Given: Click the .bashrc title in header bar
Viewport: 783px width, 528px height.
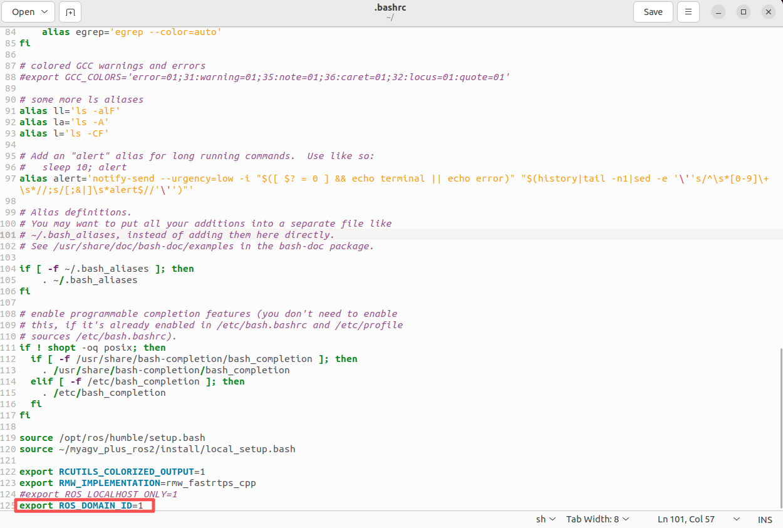Looking at the screenshot, I should pyautogui.click(x=391, y=8).
